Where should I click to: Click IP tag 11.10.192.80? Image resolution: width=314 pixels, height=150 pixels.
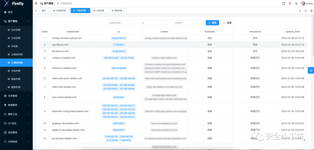click(x=112, y=140)
